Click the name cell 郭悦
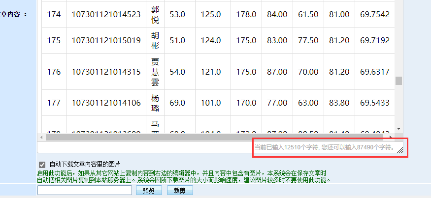Screen dimensions: 431x198 [155, 14]
